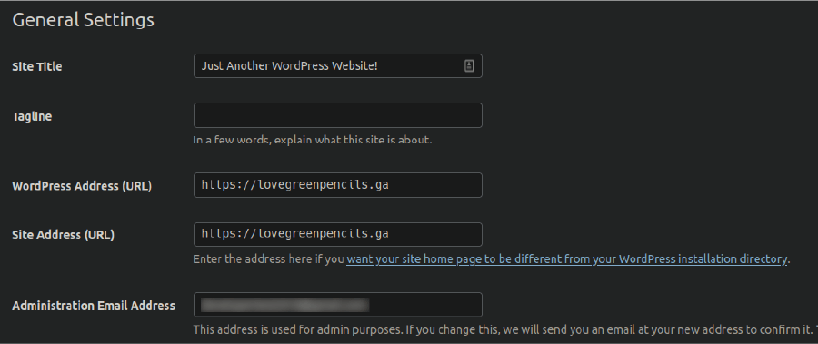818x344 pixels.
Task: Click the 'Enter the address here if you' text
Action: point(268,259)
